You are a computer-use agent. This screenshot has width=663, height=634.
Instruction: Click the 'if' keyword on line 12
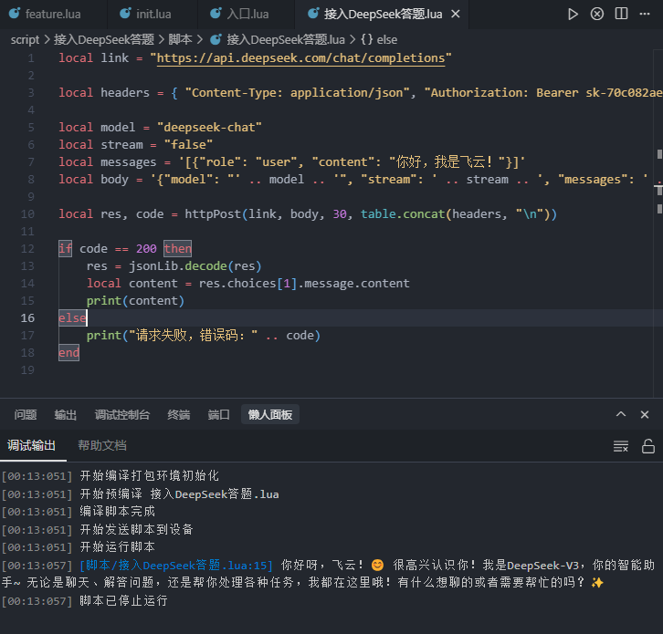tap(65, 248)
